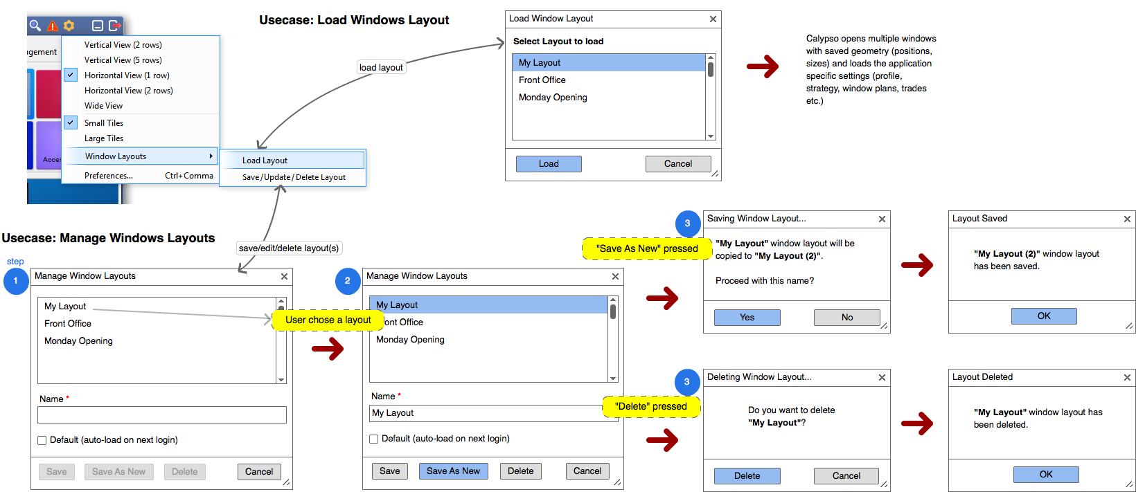Close the Load Window Layout dialog

pos(713,19)
